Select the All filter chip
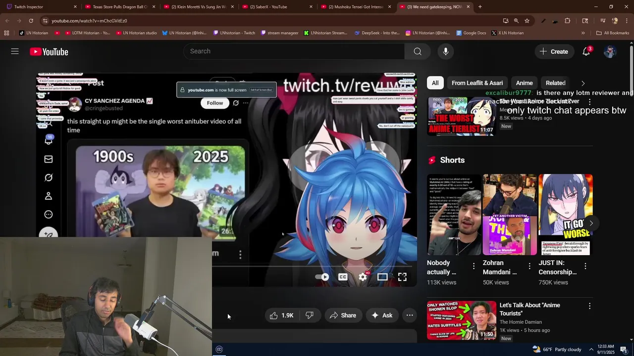The width and height of the screenshot is (634, 356). tap(435, 83)
